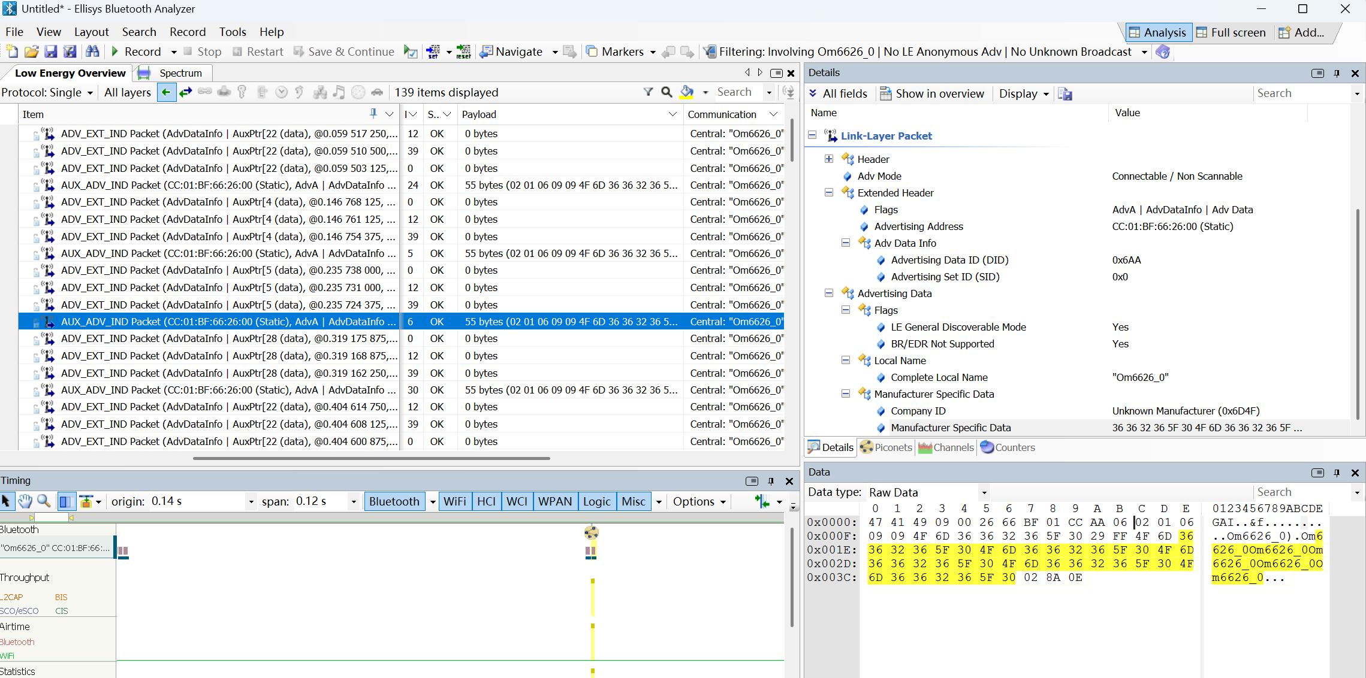Viewport: 1366px width, 678px height.
Task: Toggle the Logic filter in Timing
Action: (x=597, y=501)
